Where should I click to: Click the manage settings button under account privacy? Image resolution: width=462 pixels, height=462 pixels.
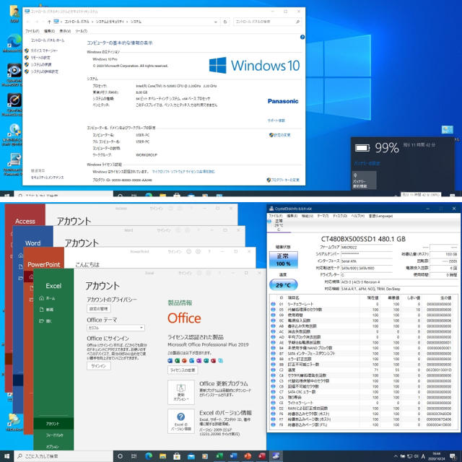[99, 309]
